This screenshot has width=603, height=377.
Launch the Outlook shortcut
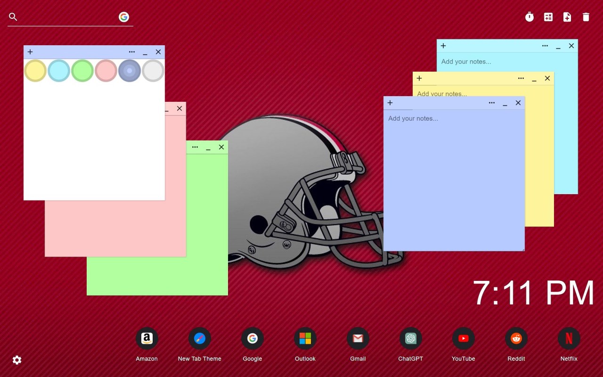click(305, 338)
